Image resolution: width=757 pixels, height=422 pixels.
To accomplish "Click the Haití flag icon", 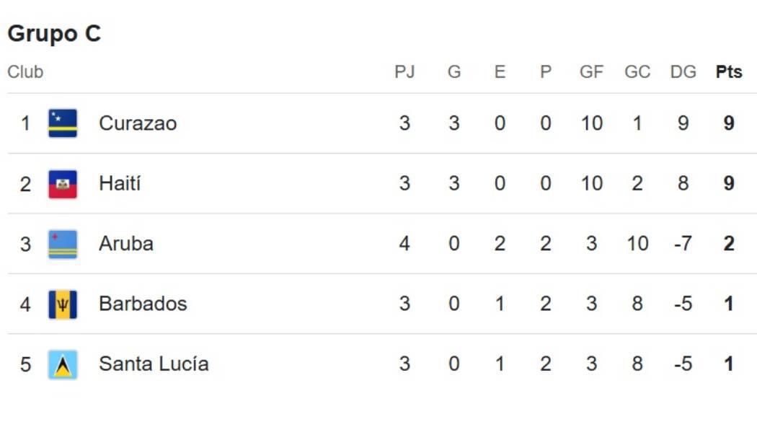I will click(63, 184).
